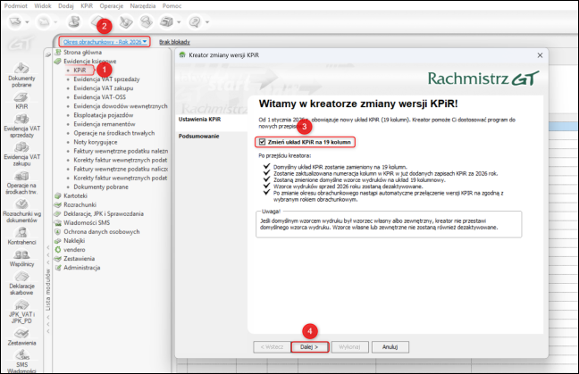This screenshot has width=579, height=374.
Task: Select Ewidencja remanentów tree item
Action: pyautogui.click(x=105, y=124)
